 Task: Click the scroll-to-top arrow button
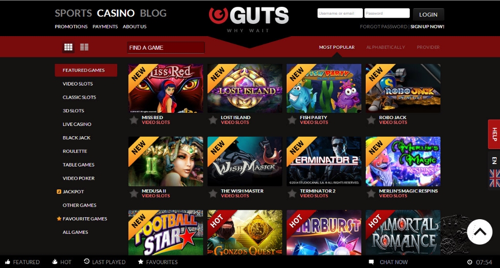pos(479,232)
